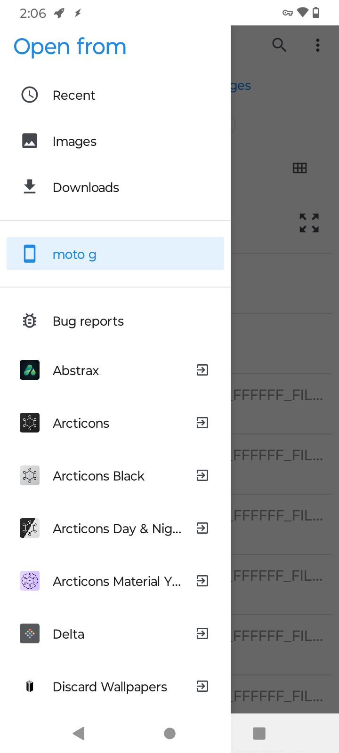Open the Downloads location

click(86, 187)
